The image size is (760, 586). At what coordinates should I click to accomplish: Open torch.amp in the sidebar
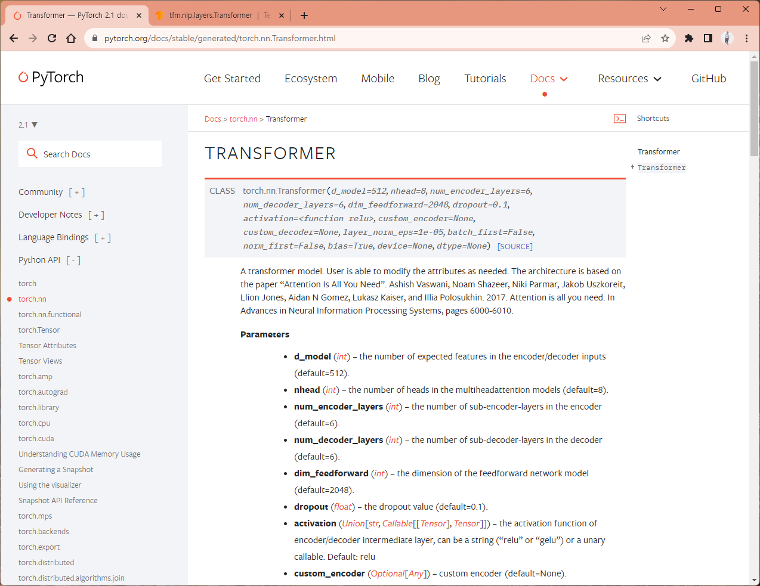35,377
